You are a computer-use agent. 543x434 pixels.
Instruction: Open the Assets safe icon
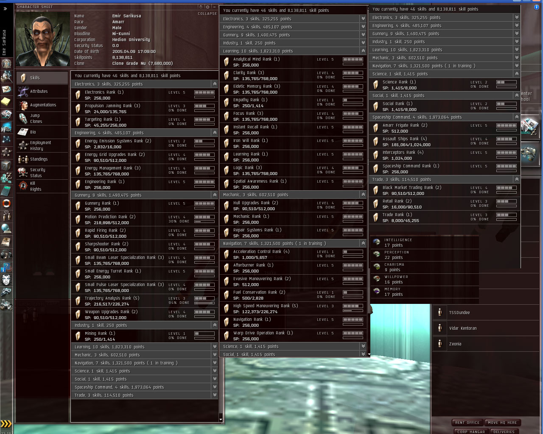tap(6, 165)
